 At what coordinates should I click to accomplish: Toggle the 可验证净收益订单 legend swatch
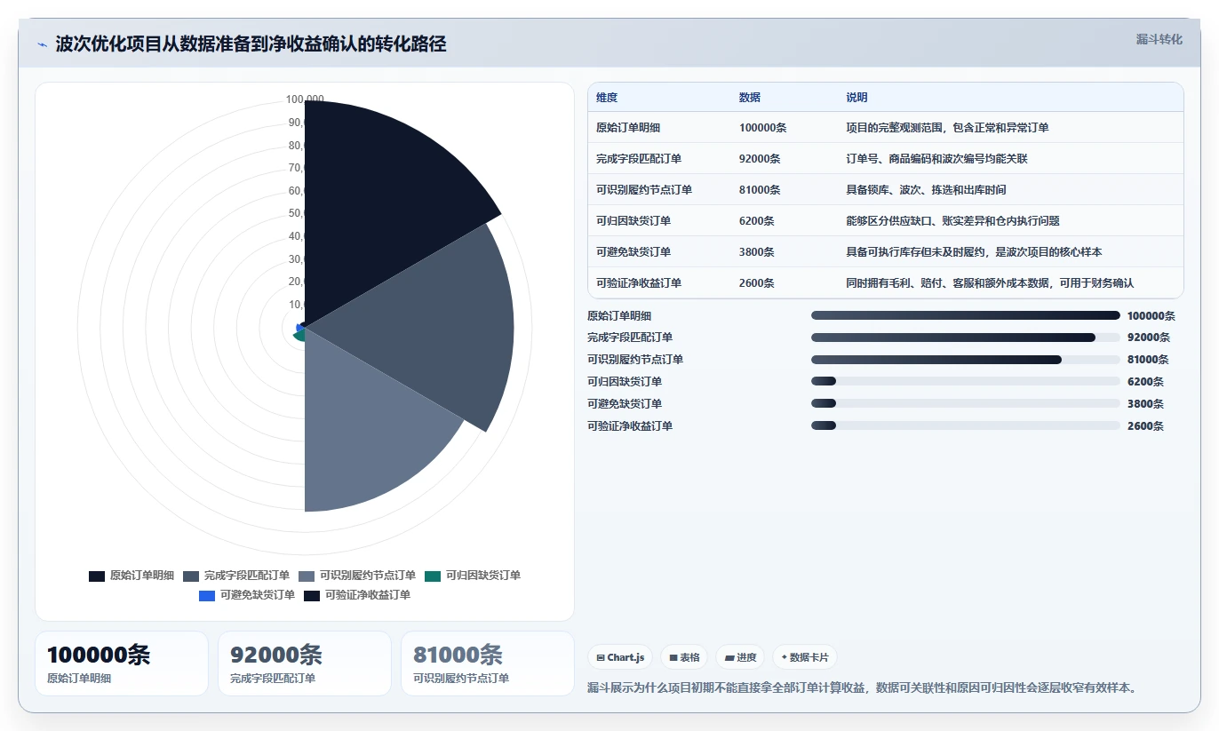pos(312,596)
